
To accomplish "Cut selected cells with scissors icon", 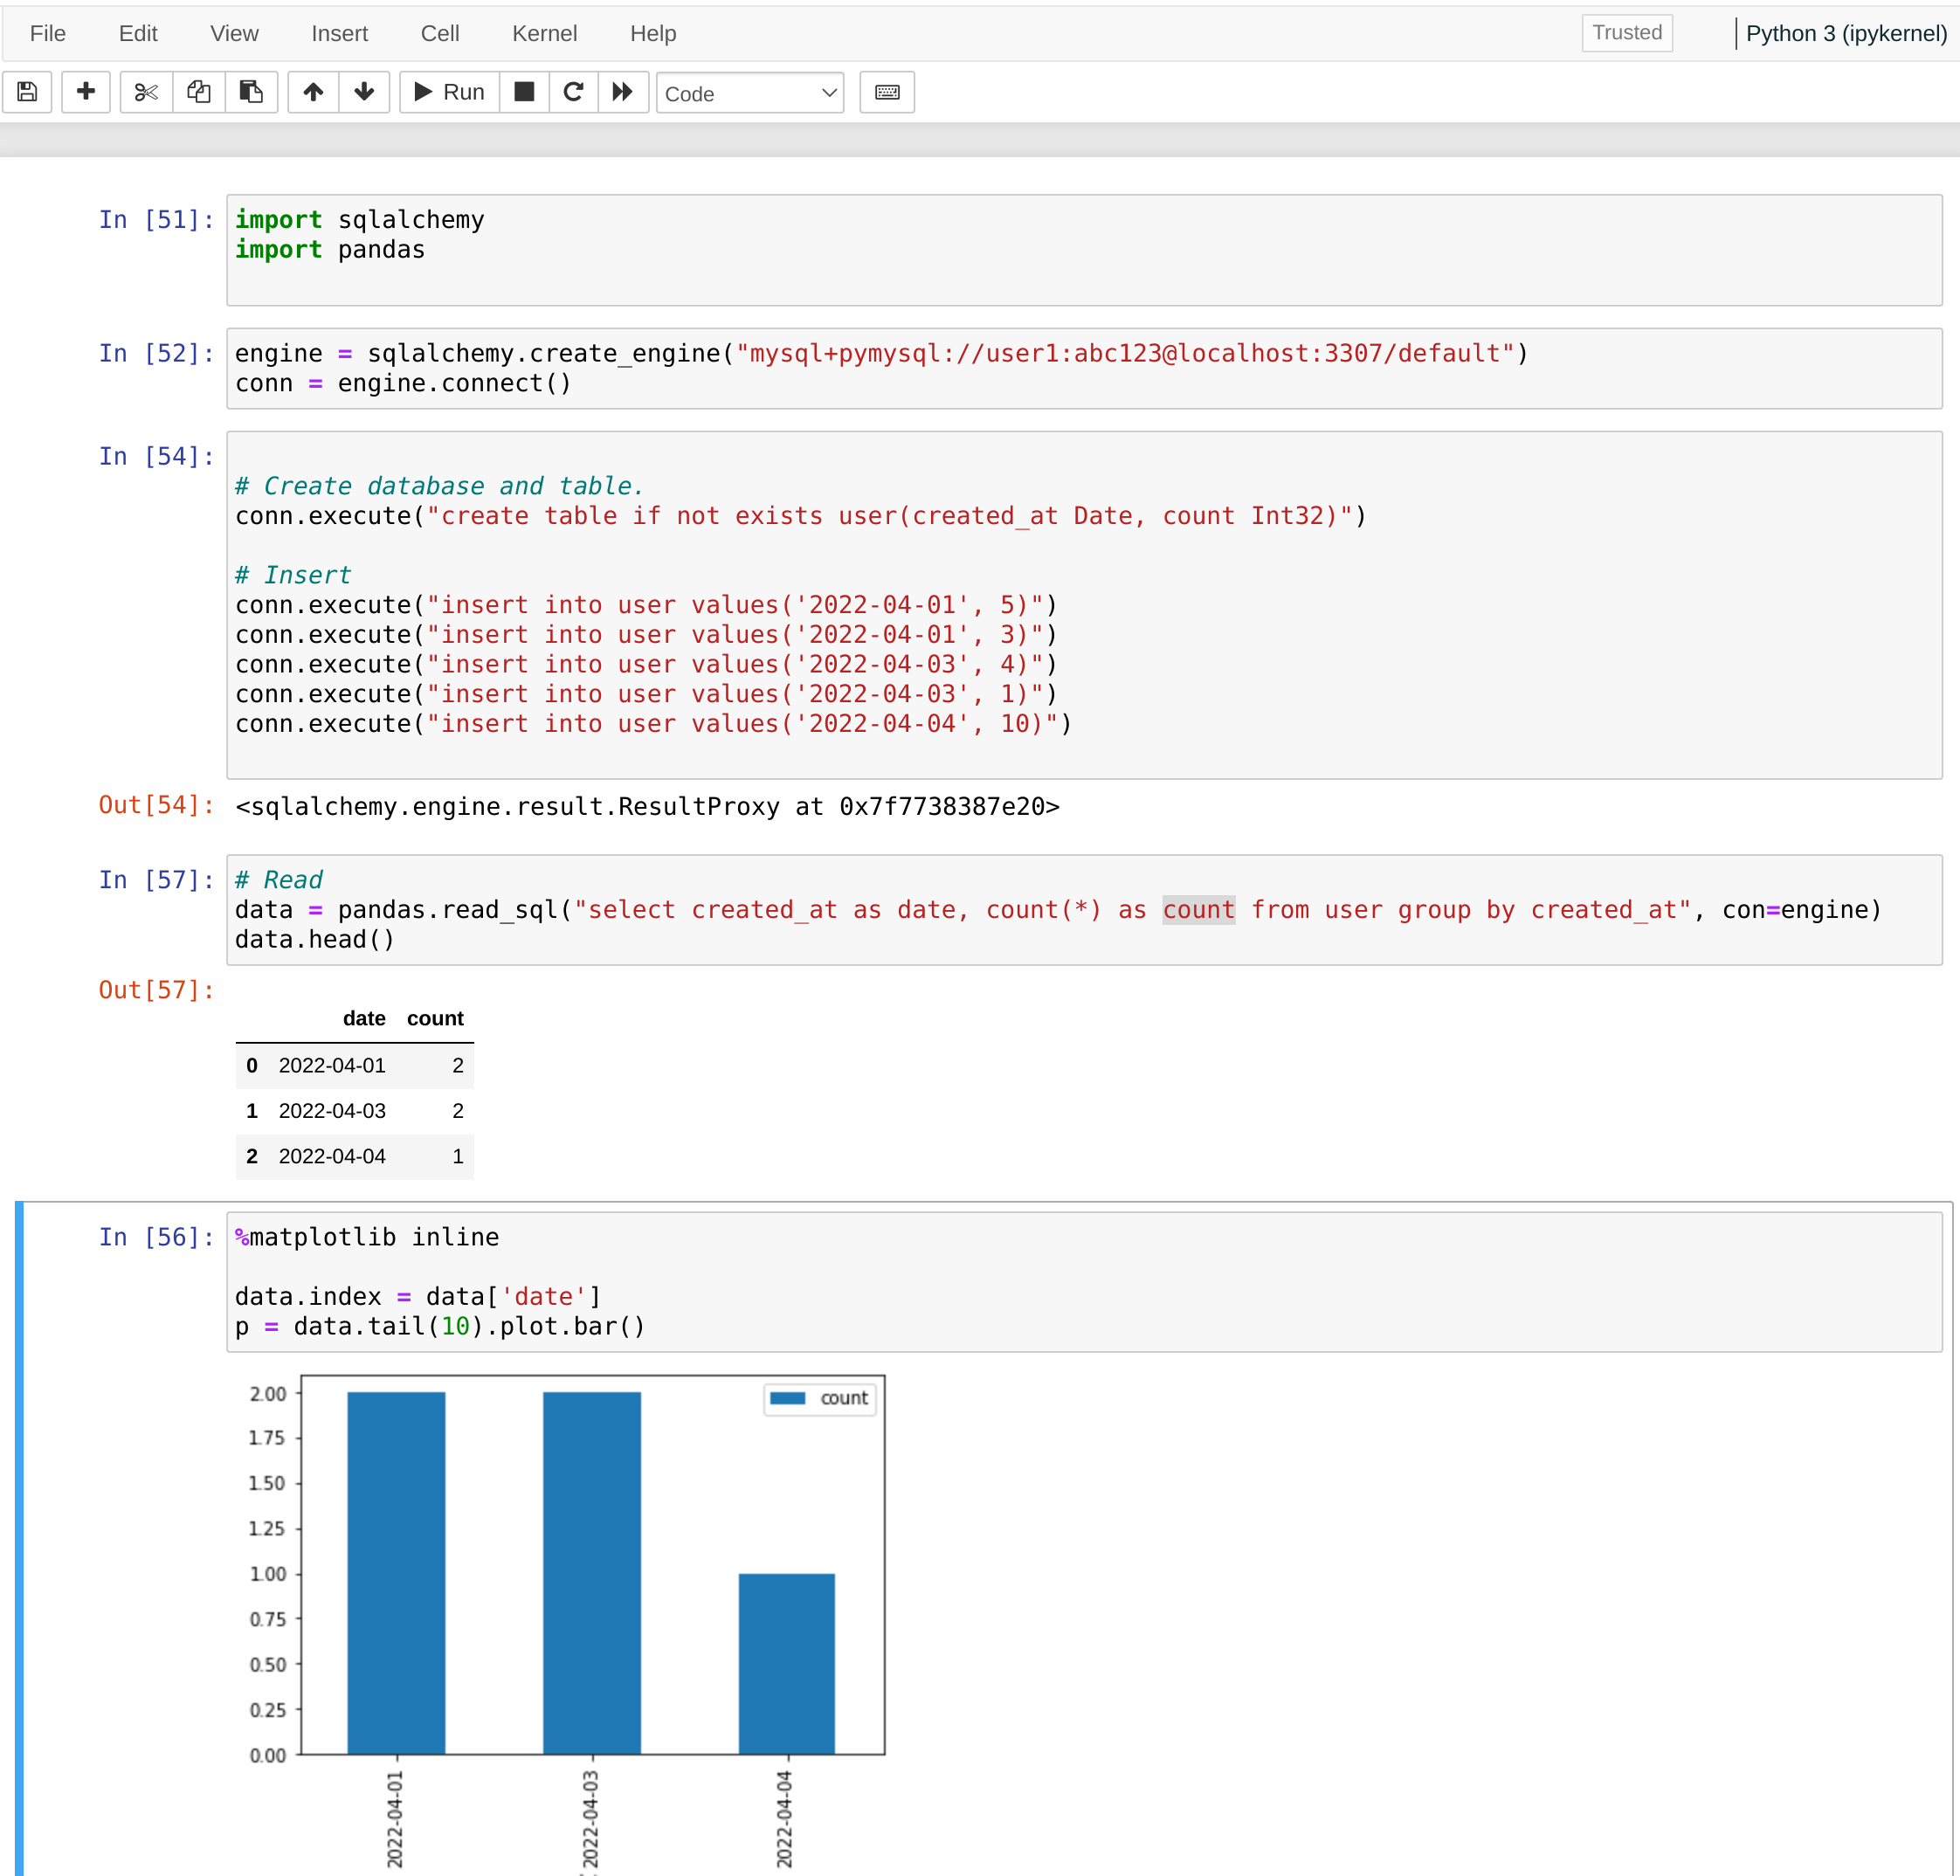I will pyautogui.click(x=146, y=92).
